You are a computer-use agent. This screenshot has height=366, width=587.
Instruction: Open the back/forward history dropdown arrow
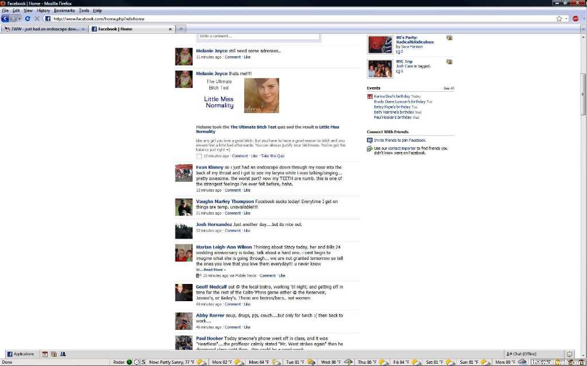coord(19,19)
